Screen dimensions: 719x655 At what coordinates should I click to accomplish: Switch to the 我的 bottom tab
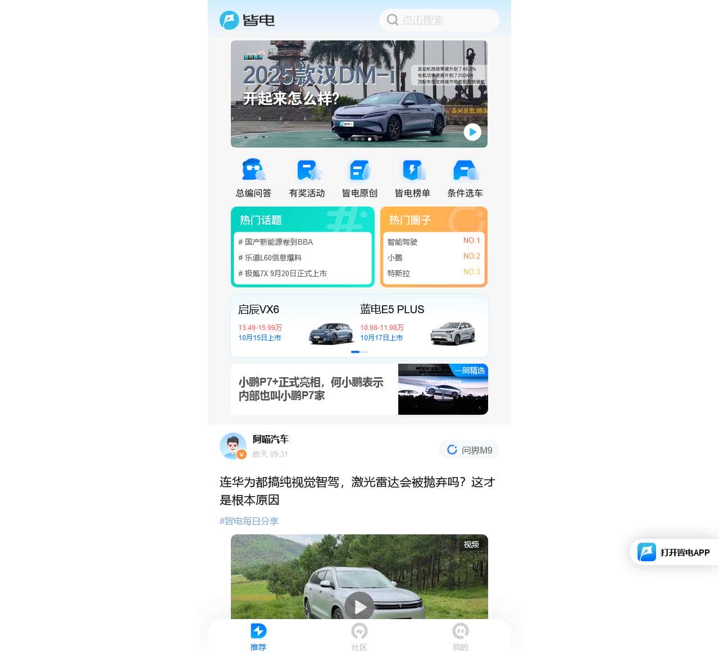[461, 637]
